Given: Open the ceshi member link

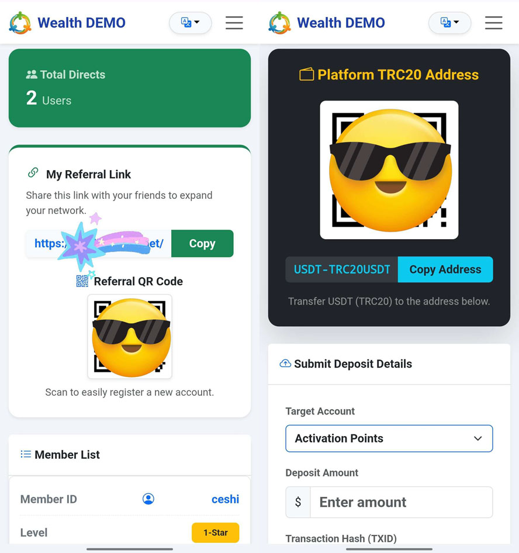Looking at the screenshot, I should click(225, 499).
